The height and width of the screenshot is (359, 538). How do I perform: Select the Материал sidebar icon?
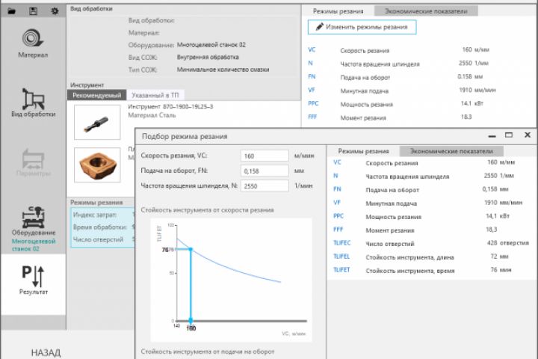point(33,43)
